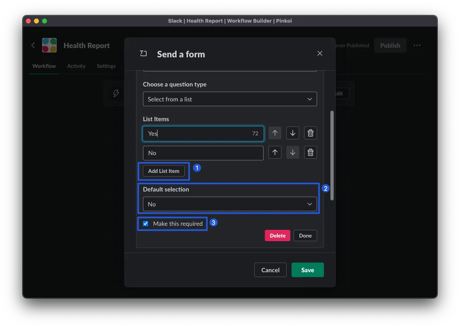Viewport: 460px width, 328px height.
Task: Select the Workflow tab
Action: tap(44, 66)
